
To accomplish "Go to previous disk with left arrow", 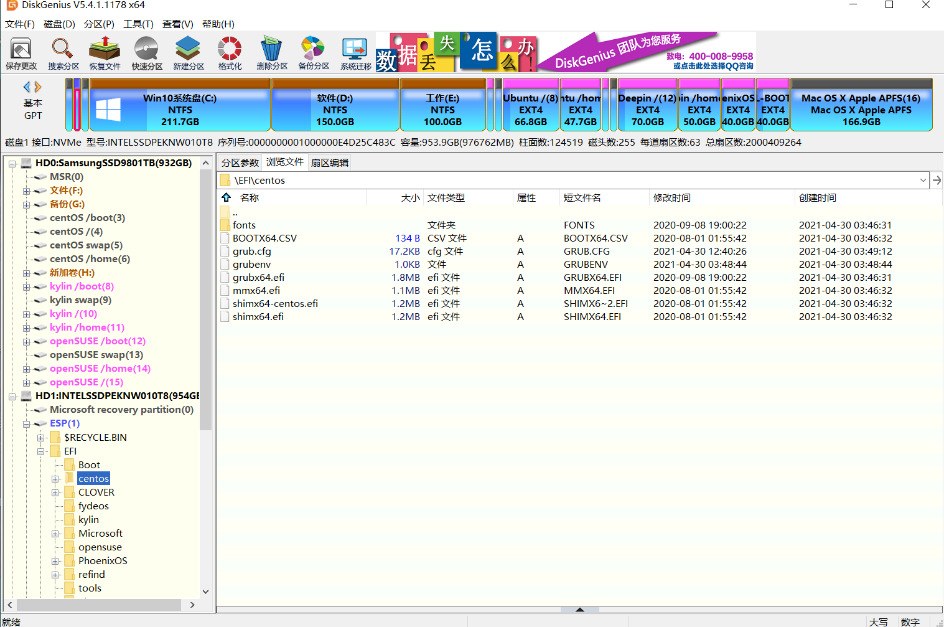I will [27, 87].
